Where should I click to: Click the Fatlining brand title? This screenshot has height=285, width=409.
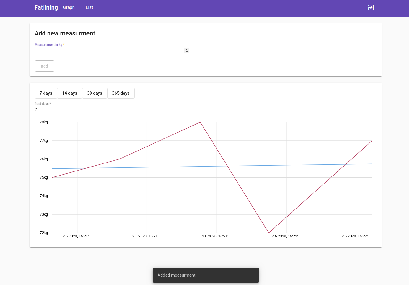coord(46,7)
